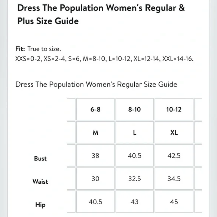217x217 pixels.
Task: Select the 8-10 size column header
Action: (135, 109)
